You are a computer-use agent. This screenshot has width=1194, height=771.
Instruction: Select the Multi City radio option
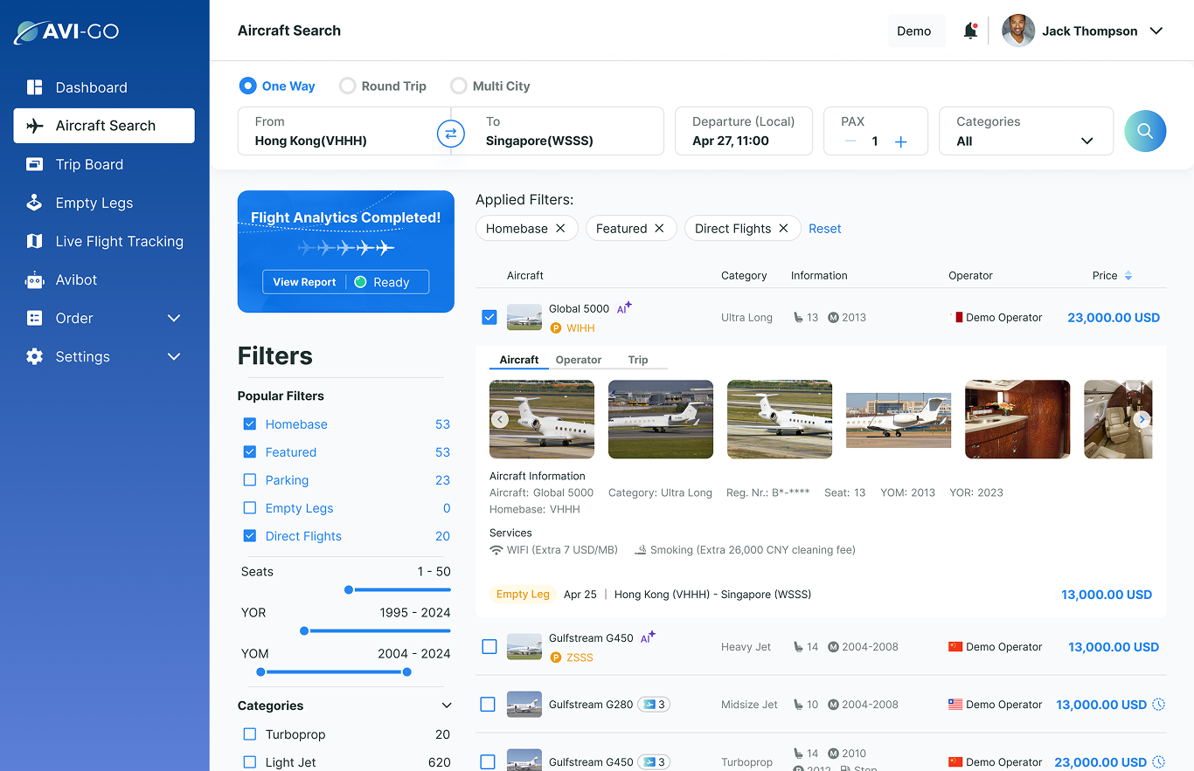pos(459,86)
